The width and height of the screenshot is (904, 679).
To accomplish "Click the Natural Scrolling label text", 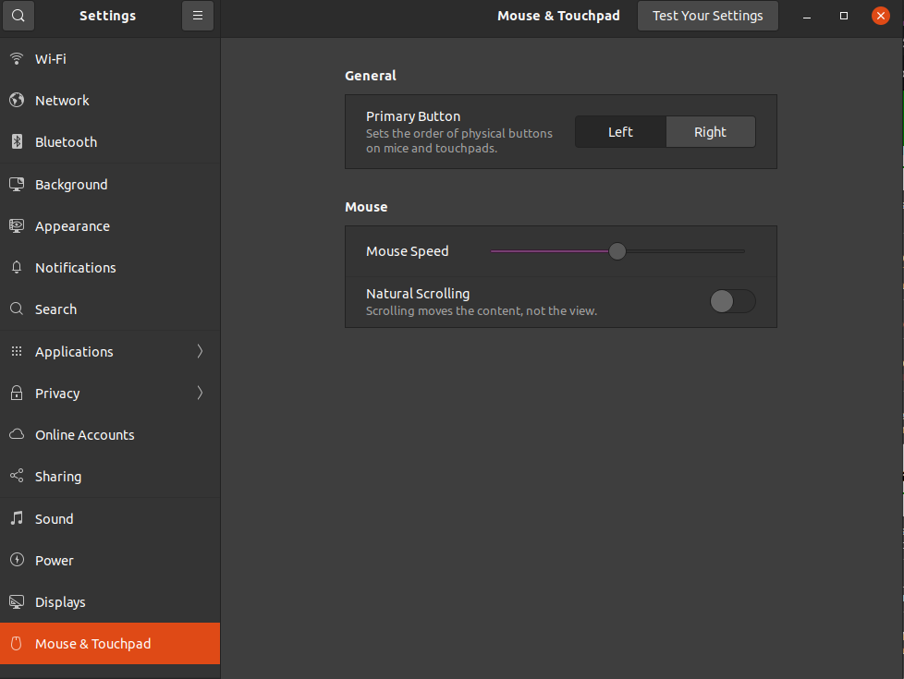I will tap(418, 294).
